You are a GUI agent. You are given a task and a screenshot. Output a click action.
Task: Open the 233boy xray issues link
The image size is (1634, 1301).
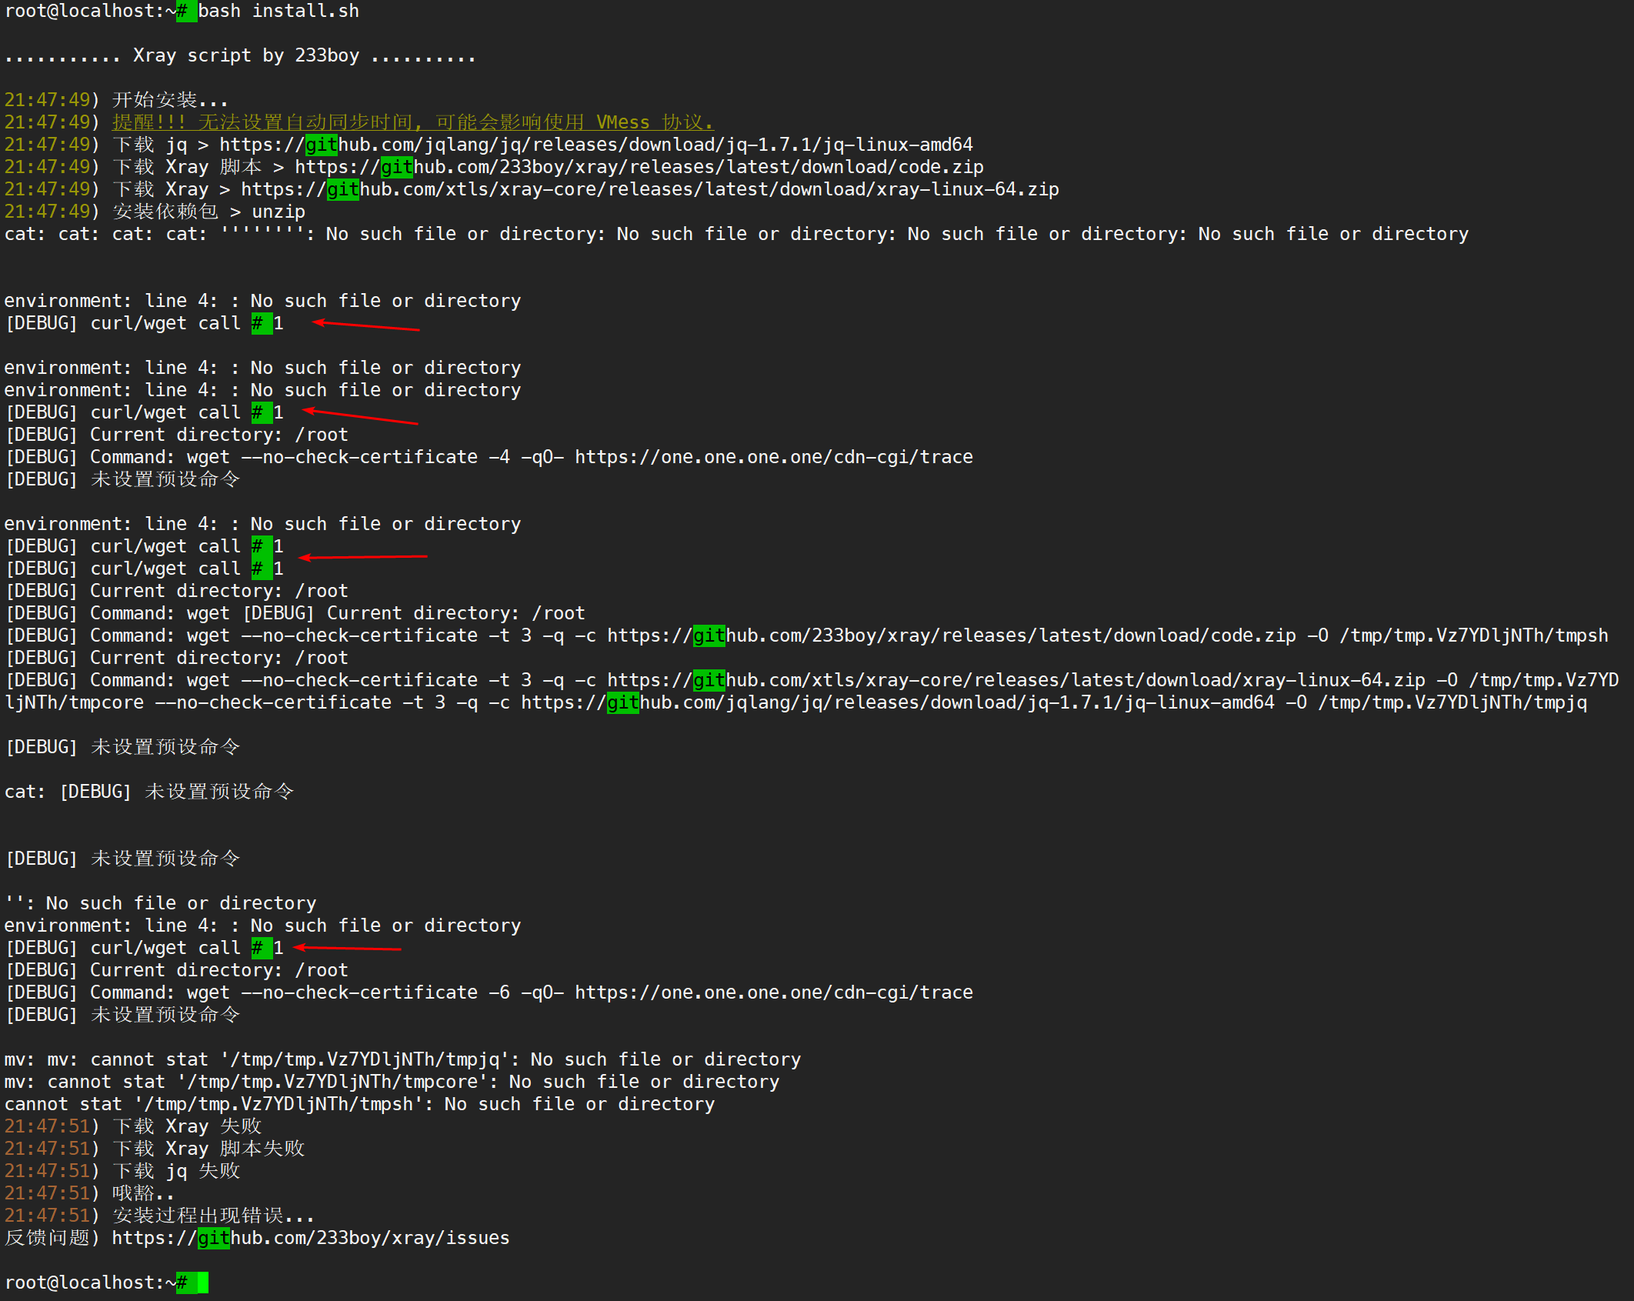[310, 1238]
